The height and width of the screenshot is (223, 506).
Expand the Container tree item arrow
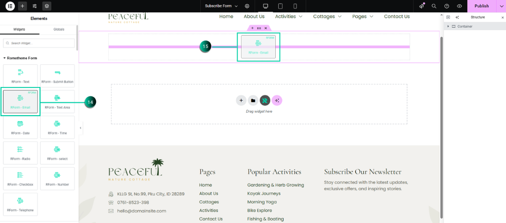[x=448, y=27]
